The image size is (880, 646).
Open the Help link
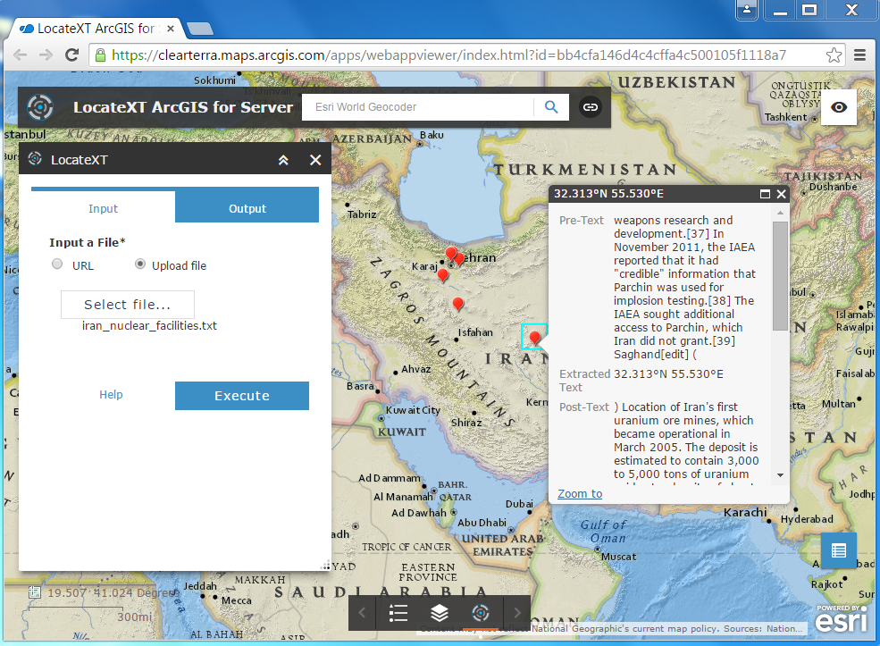coord(111,395)
